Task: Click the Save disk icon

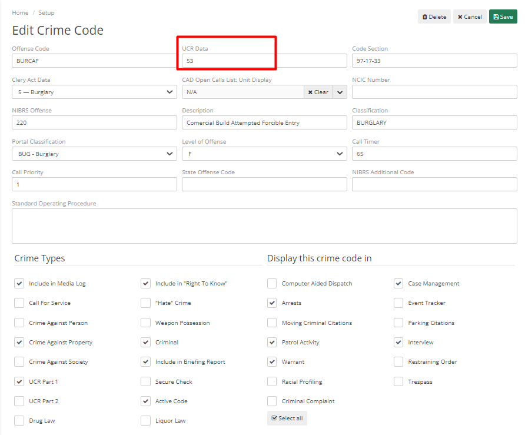Action: (x=496, y=16)
